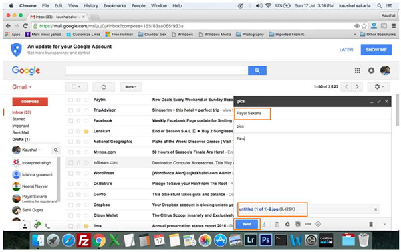Screen dimensions: 401x252
Task: Tick the Facebook email checkbox
Action: (x=71, y=121)
